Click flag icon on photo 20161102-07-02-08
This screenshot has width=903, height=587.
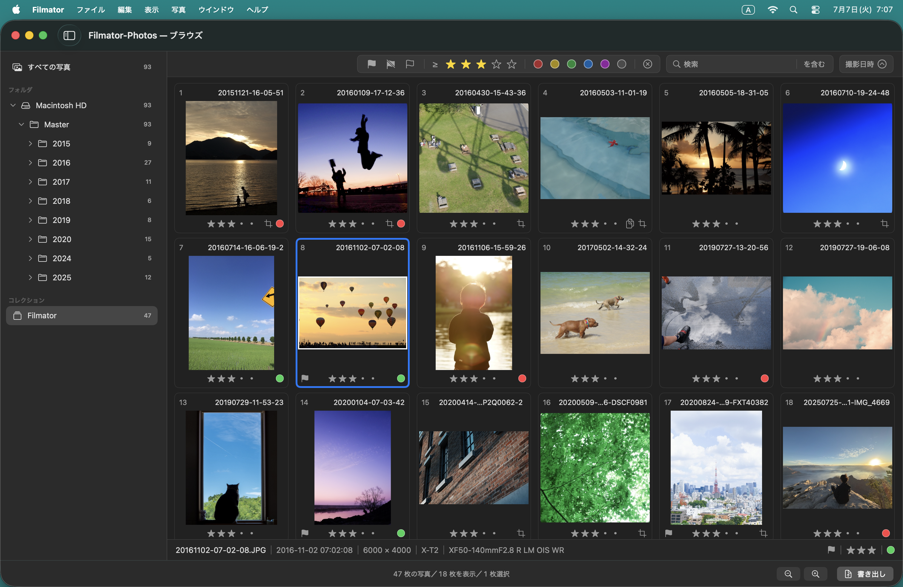point(305,378)
